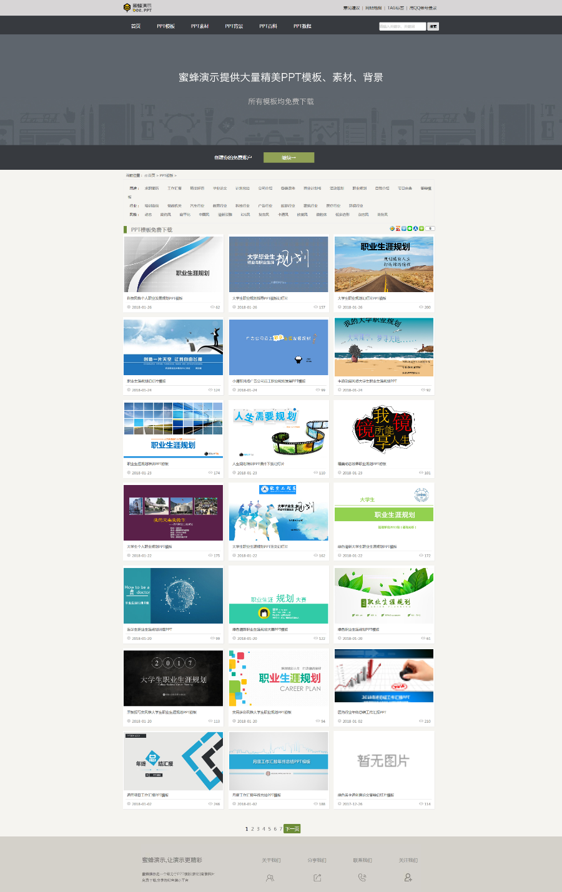Click the eye view-count icon on the 暂无图片 card

pos(421,804)
